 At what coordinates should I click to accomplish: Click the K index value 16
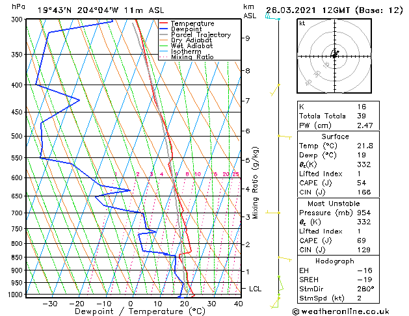pyautogui.click(x=362, y=107)
